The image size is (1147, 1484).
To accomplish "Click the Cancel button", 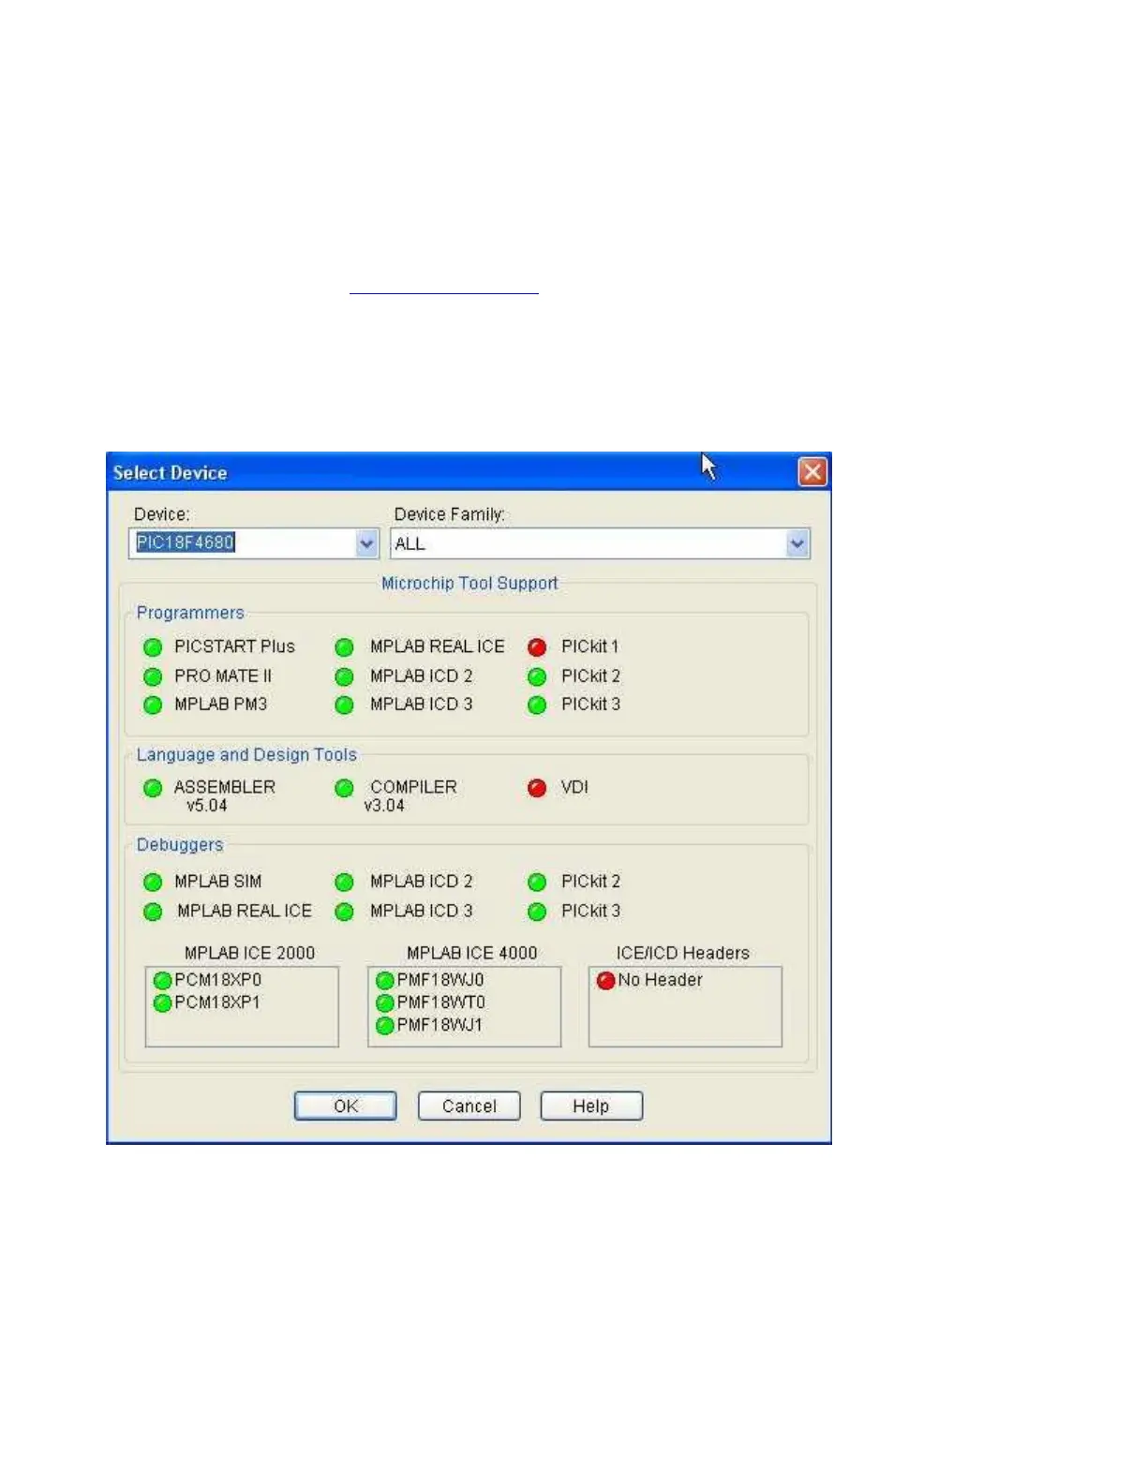I will [469, 1106].
